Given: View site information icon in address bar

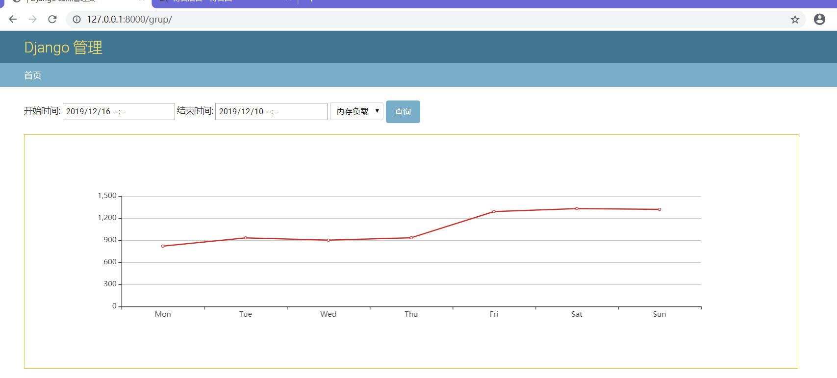Looking at the screenshot, I should click(76, 19).
